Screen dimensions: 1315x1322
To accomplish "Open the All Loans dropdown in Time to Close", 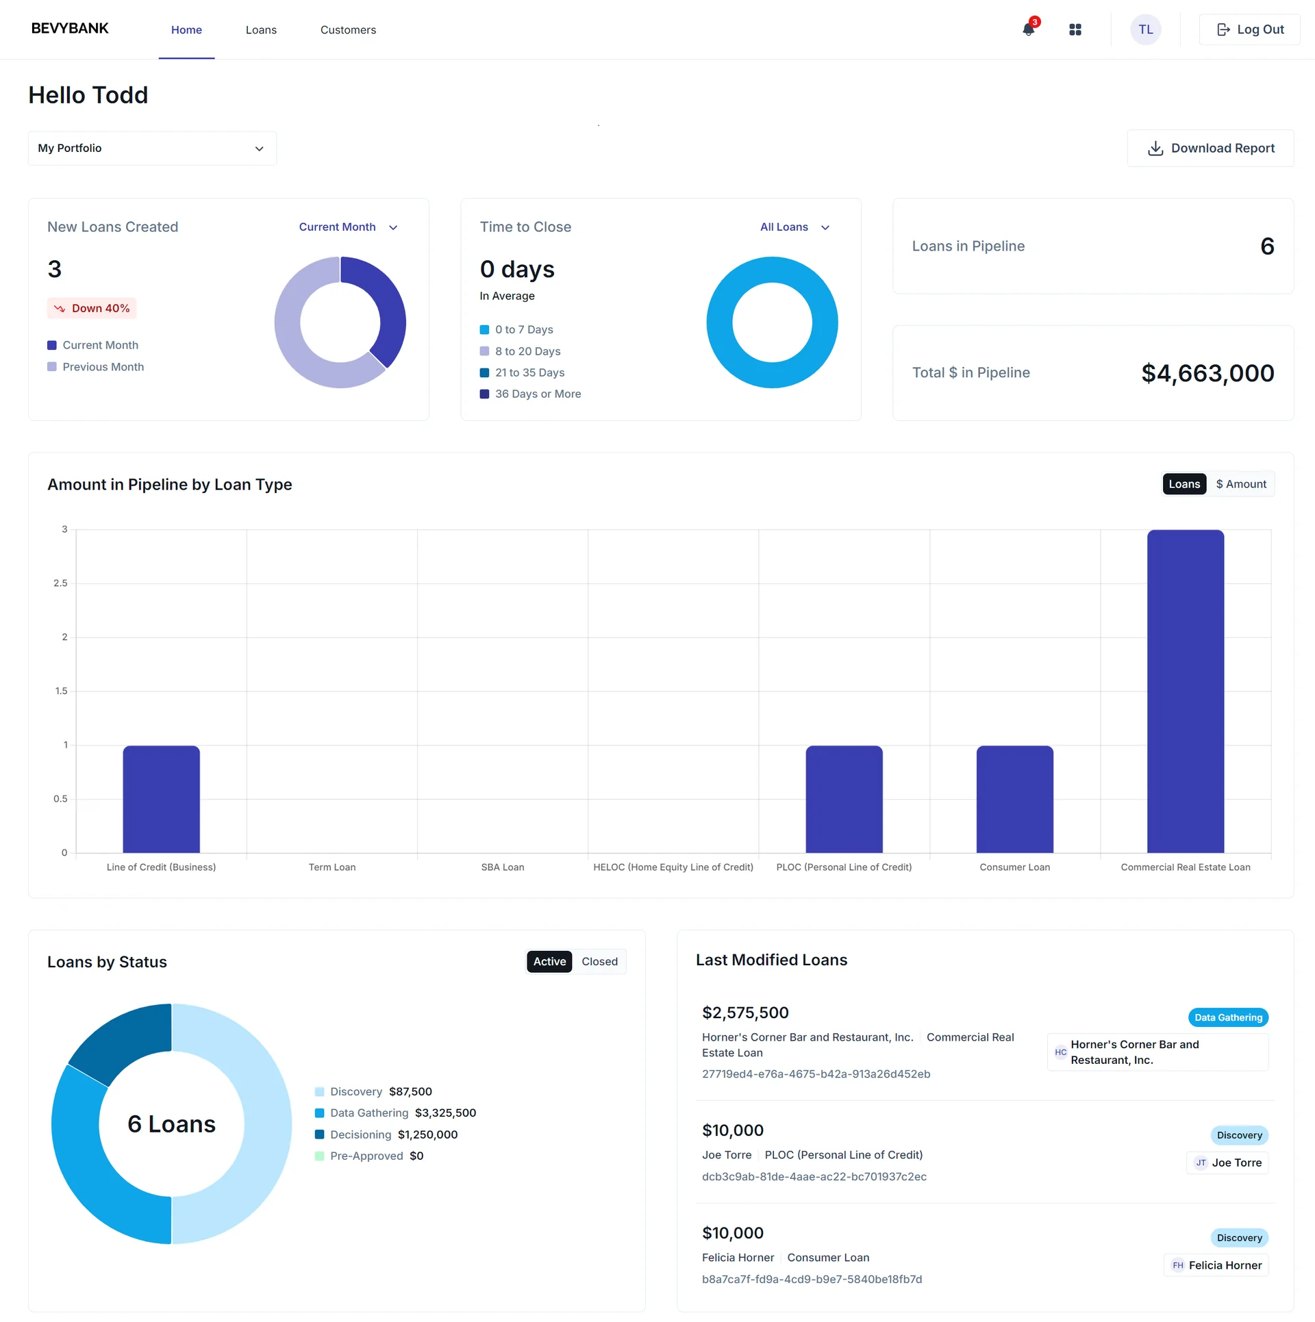I will [794, 227].
